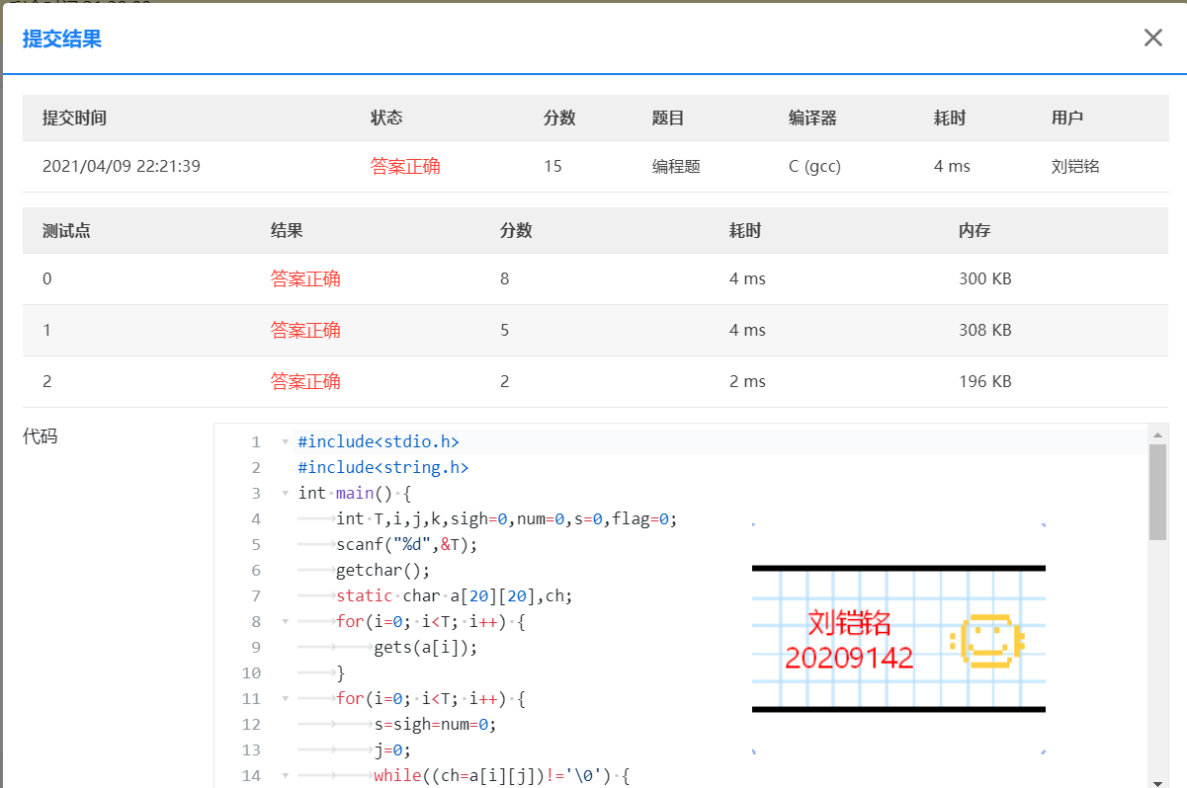Screen dimensions: 1187x788
Task: Click the C (gcc) compiler cell
Action: tap(814, 167)
